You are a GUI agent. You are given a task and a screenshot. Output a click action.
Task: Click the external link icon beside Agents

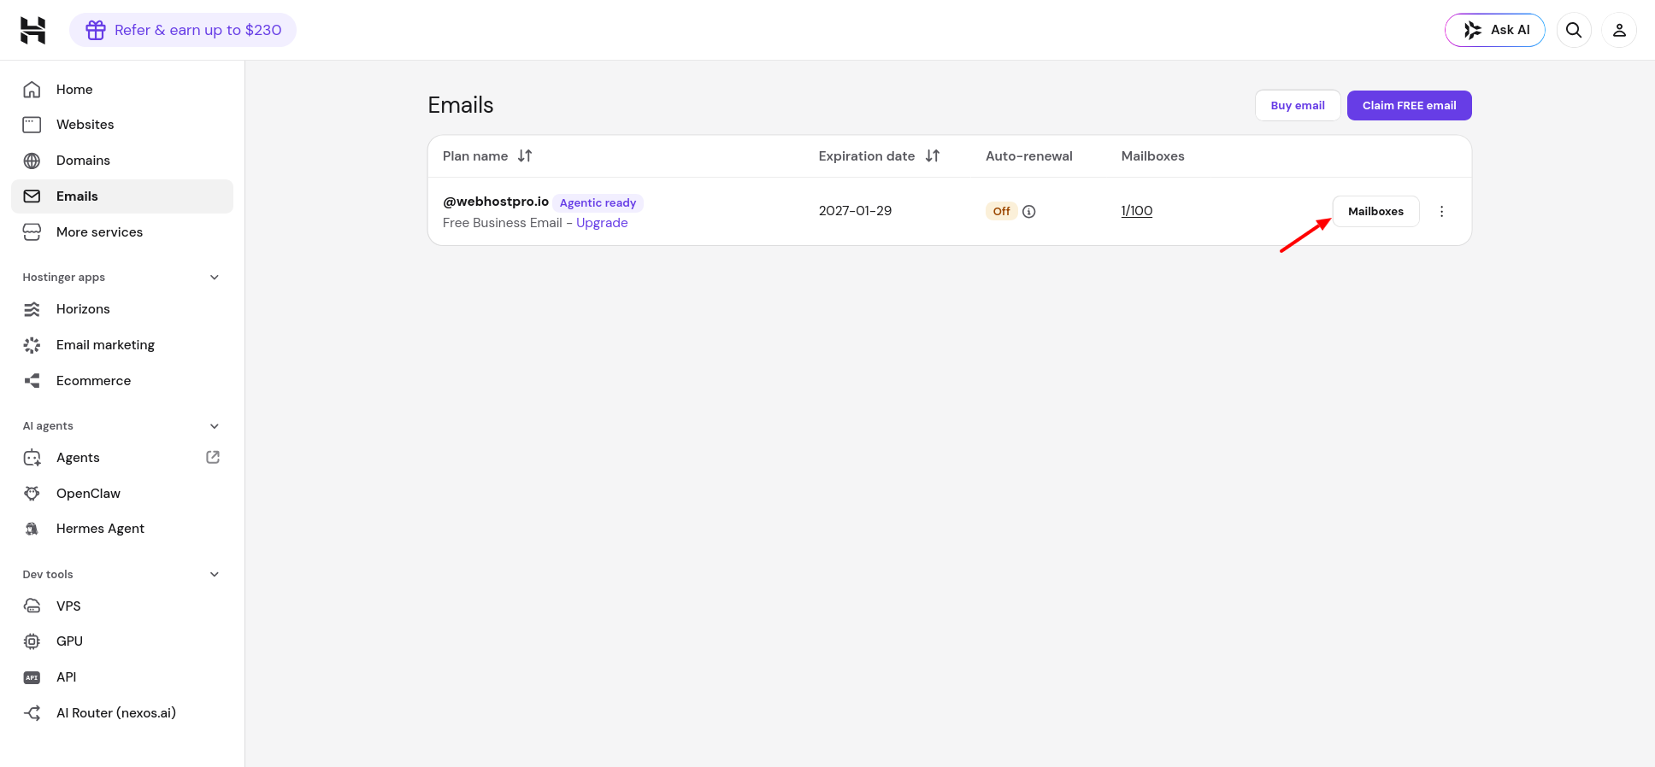(x=213, y=457)
